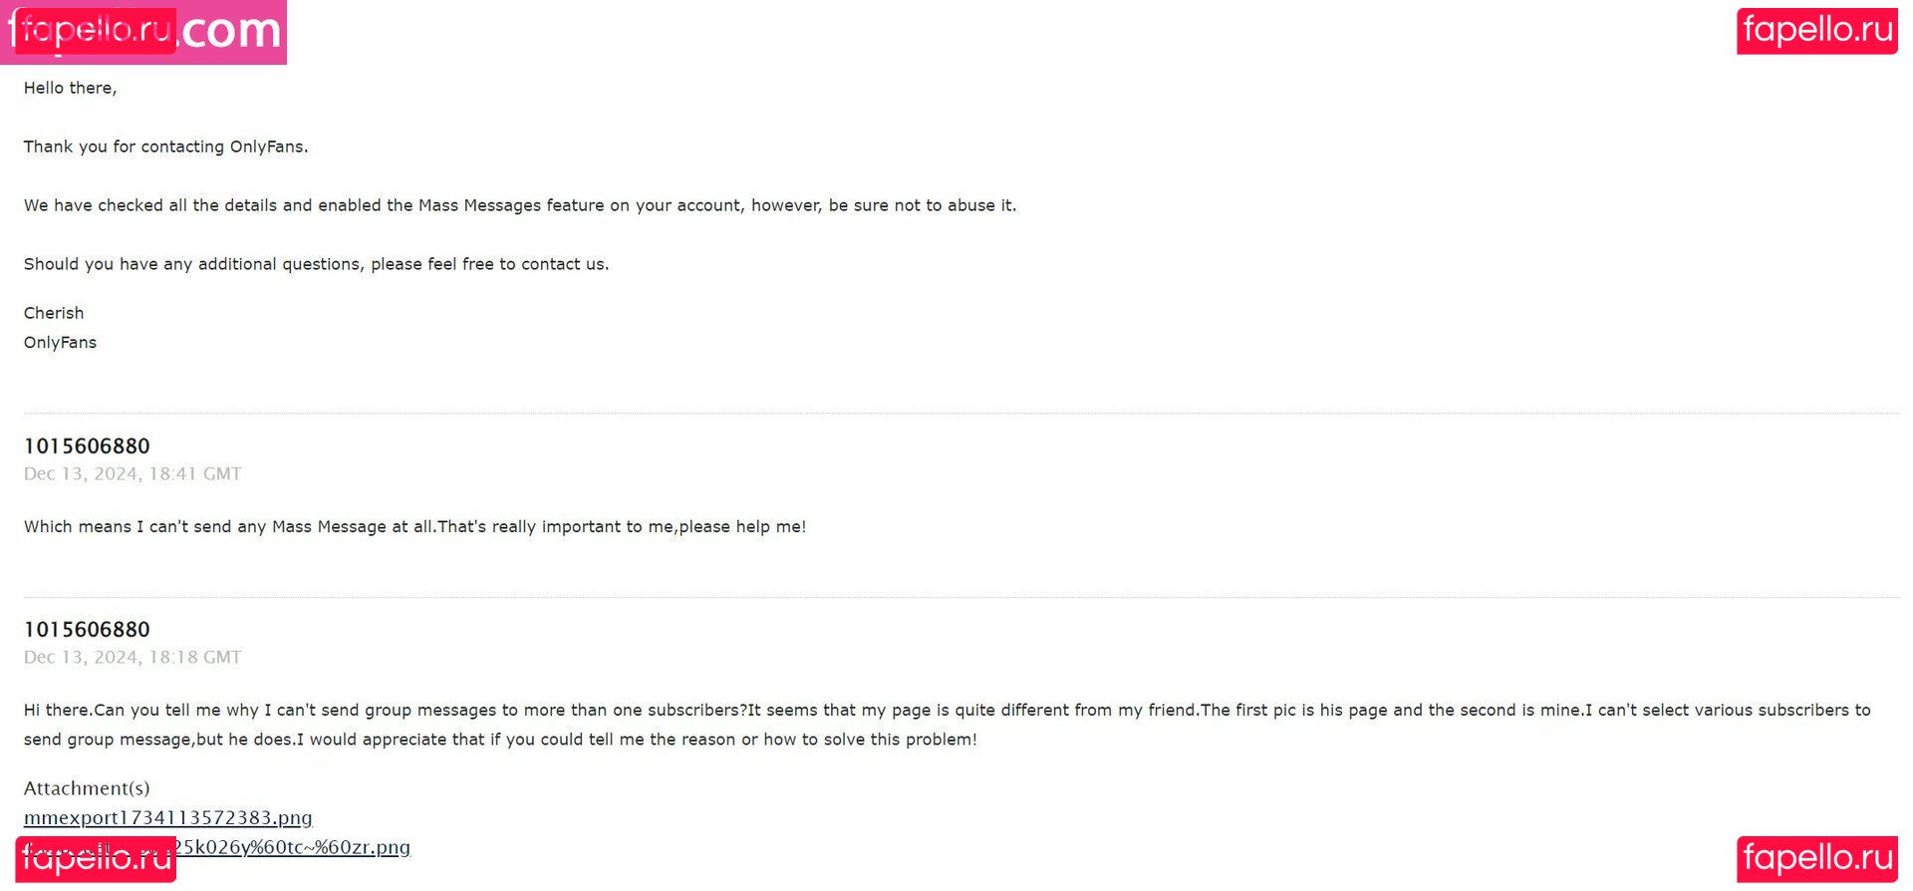This screenshot has height=891, width=1913.
Task: Click the top-right fapello.ru watermark logo
Action: (x=1816, y=31)
